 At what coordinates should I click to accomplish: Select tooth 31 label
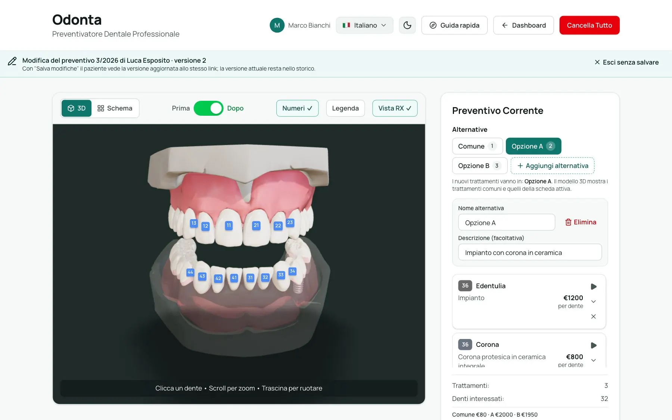pyautogui.click(x=250, y=278)
